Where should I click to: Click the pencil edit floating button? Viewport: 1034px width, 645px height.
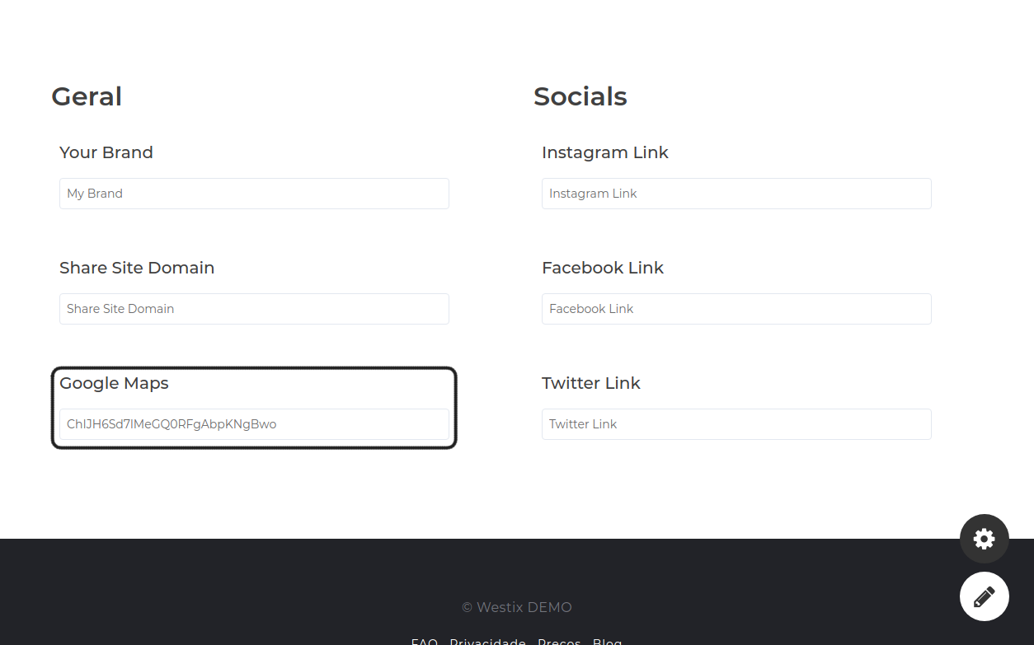click(x=985, y=596)
